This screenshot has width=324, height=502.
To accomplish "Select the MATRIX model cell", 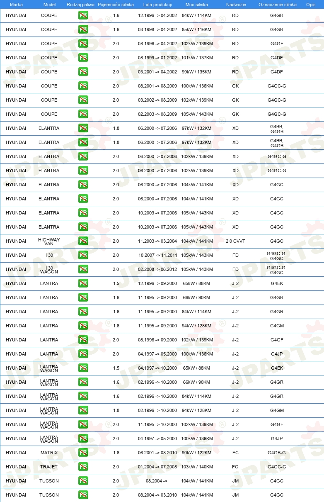I will (x=49, y=453).
